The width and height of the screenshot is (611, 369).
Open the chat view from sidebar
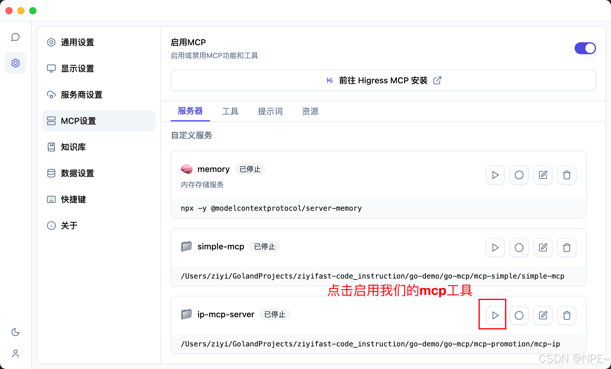point(16,37)
